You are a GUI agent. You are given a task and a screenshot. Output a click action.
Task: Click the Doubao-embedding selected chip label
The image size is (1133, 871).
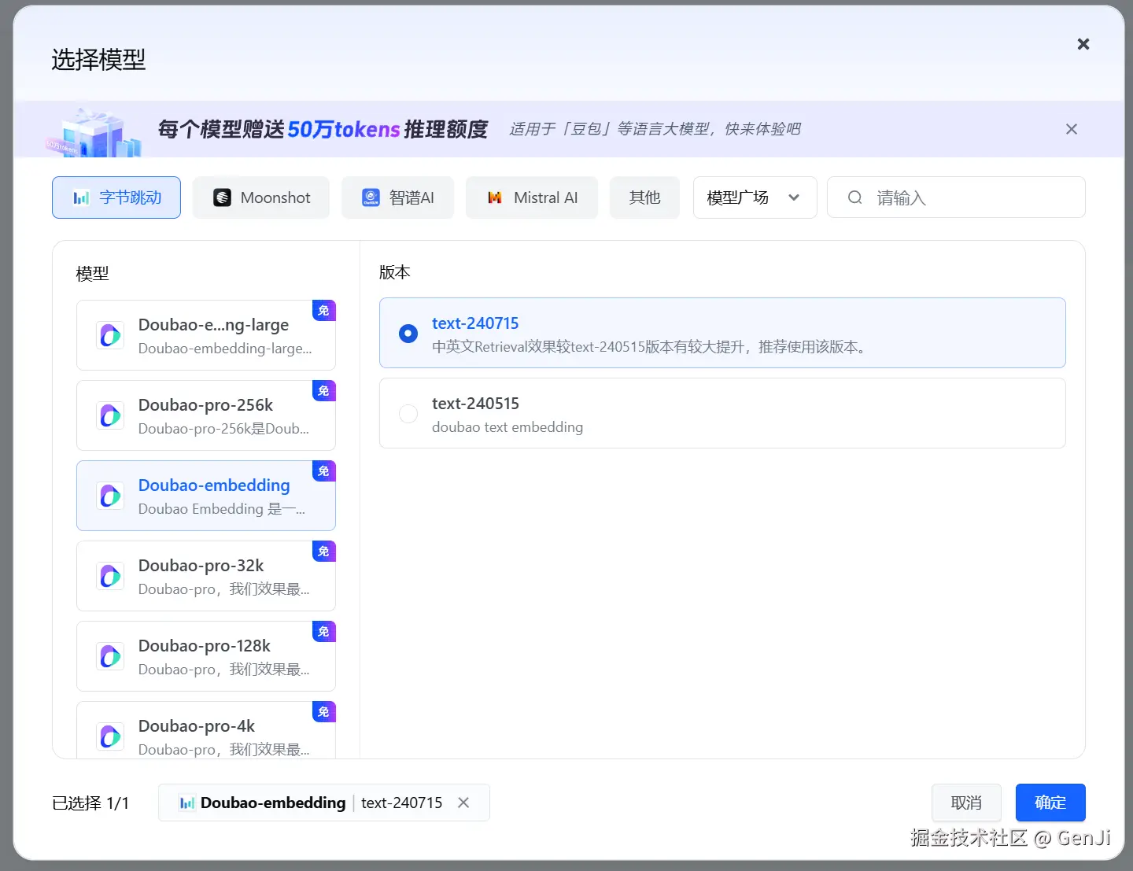click(273, 803)
